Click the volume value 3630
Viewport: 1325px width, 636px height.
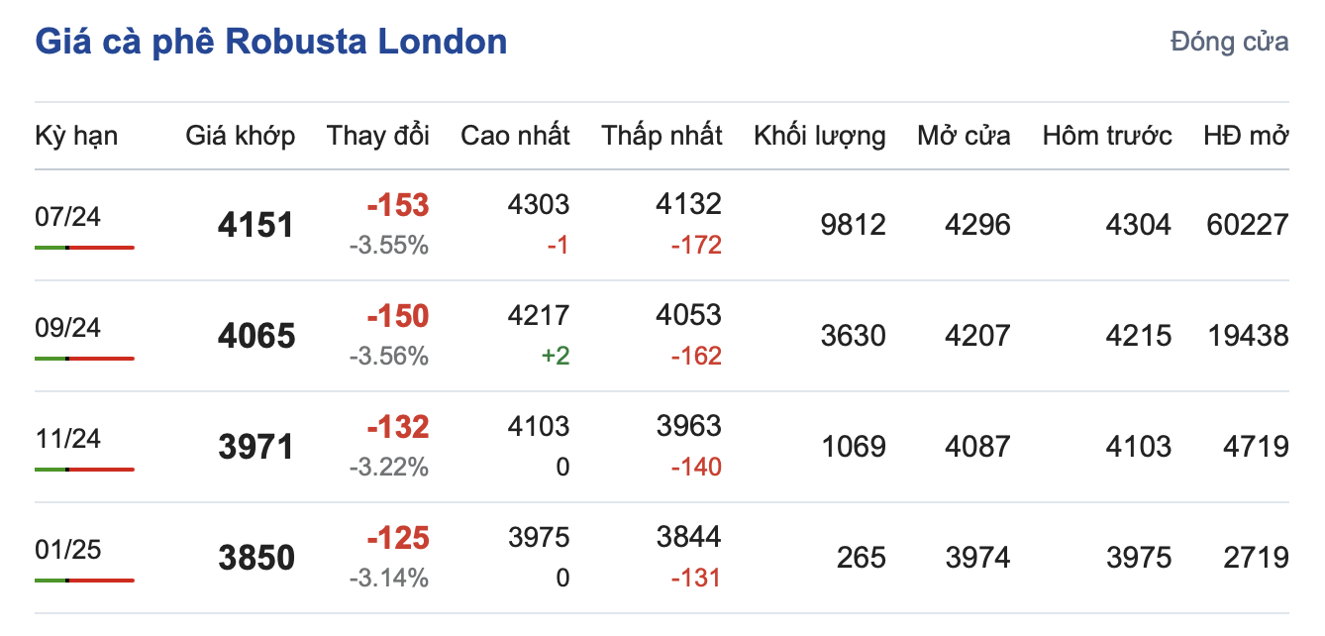(x=854, y=336)
